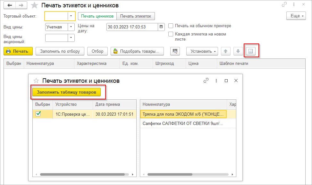Open three-dot menu in main window header

coord(294,4)
